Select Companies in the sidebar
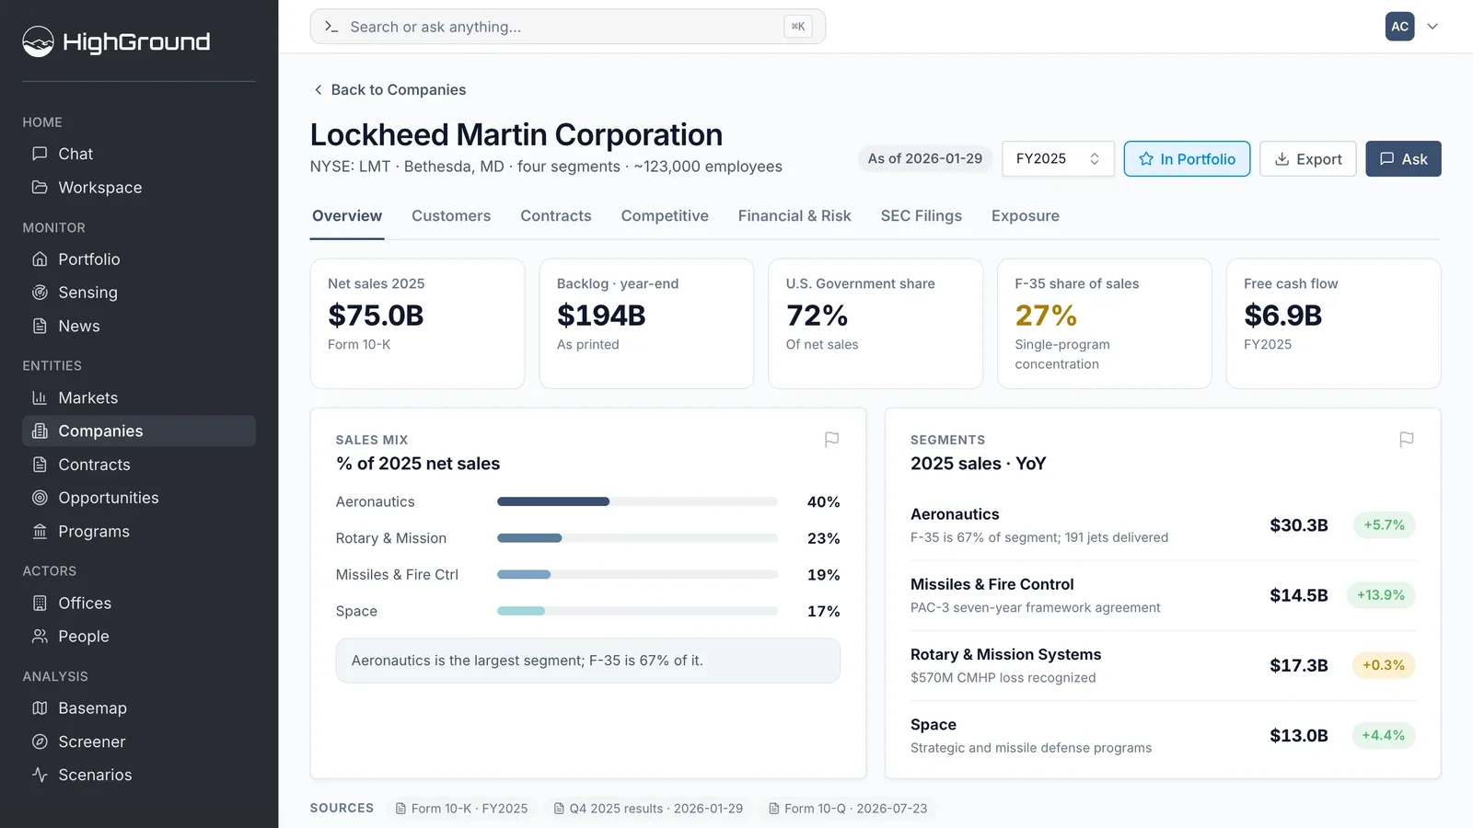Image resolution: width=1473 pixels, height=828 pixels. click(139, 431)
